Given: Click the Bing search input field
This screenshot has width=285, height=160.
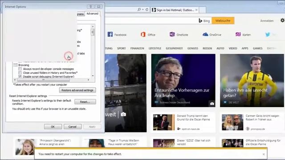Looking at the screenshot, I should (151, 21).
